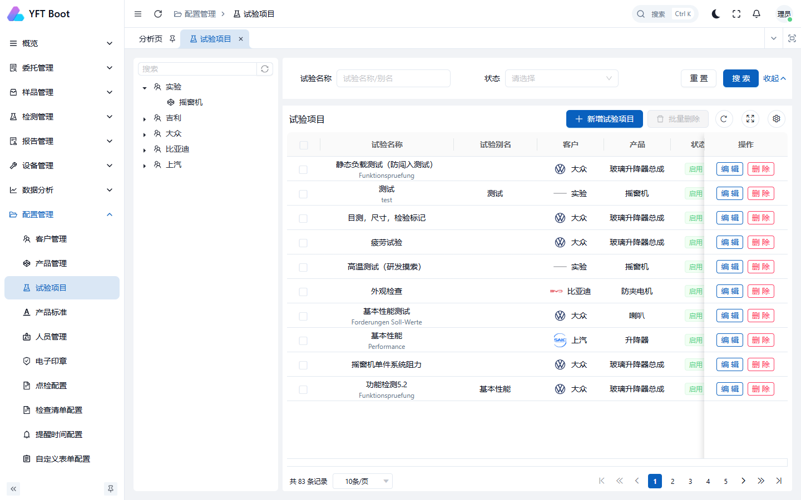Open notifications bell

click(756, 14)
